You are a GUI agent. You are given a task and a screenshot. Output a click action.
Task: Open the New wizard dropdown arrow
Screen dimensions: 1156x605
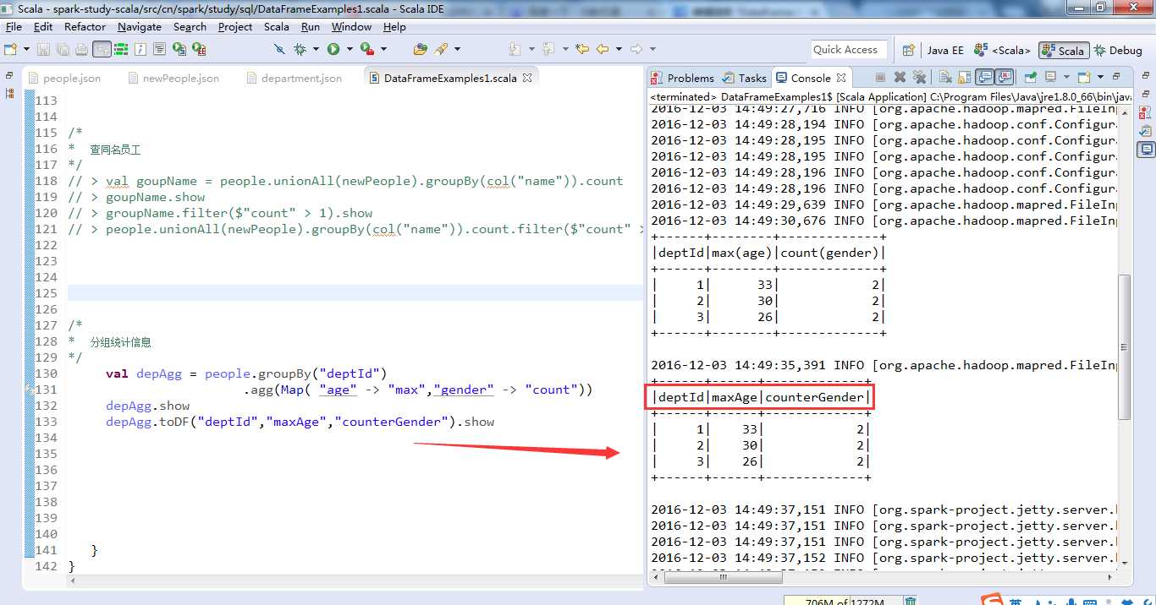[26, 49]
